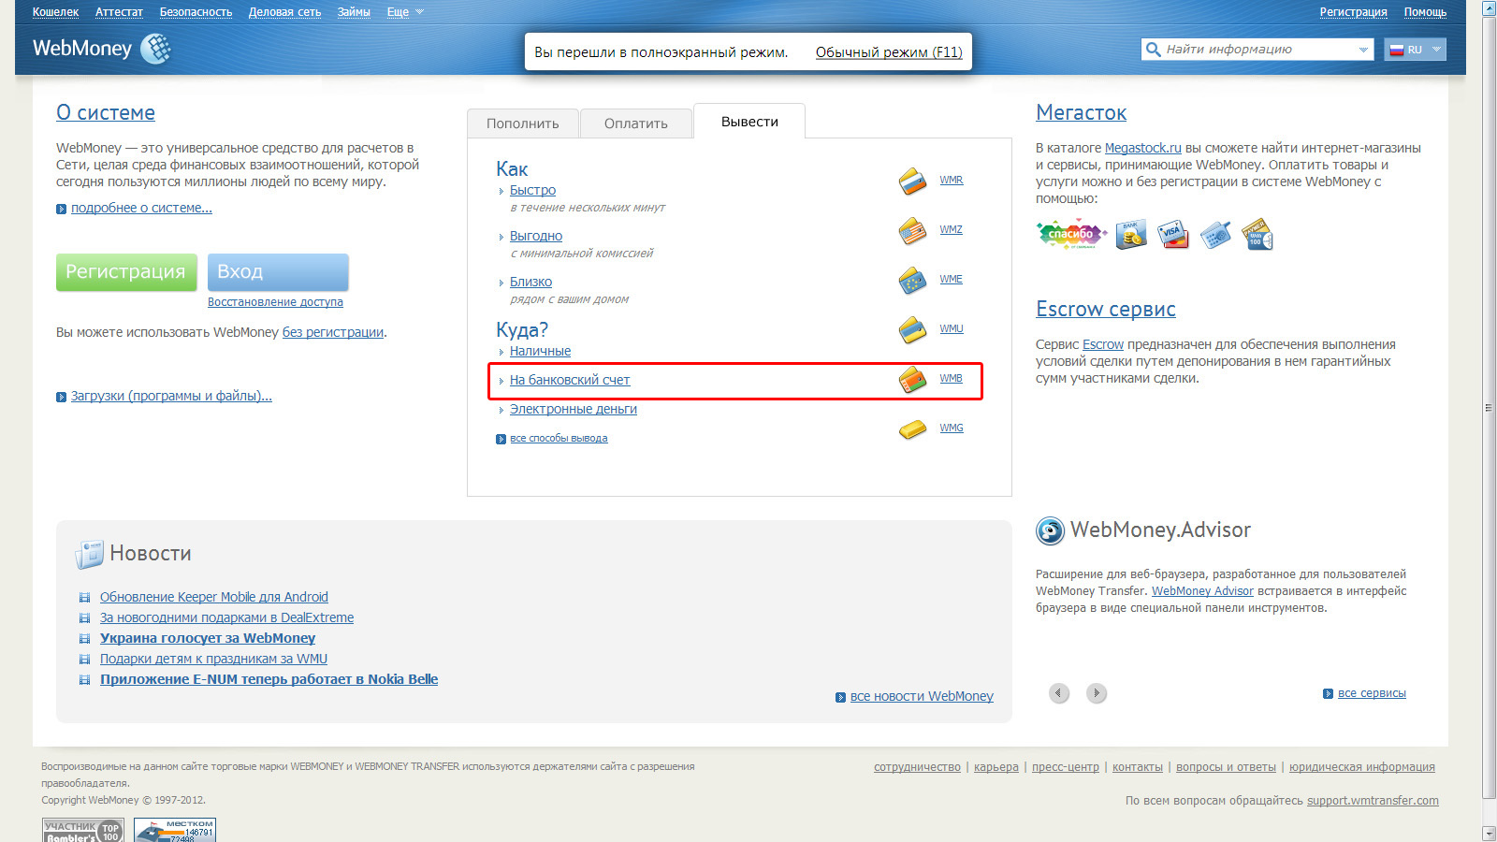Select the WME euro purse icon
This screenshot has height=842, width=1497.
coord(912,280)
